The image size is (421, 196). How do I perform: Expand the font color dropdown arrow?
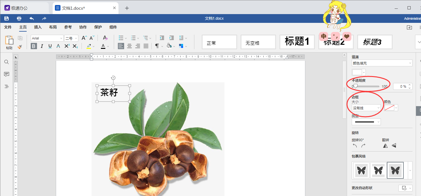tap(108, 46)
